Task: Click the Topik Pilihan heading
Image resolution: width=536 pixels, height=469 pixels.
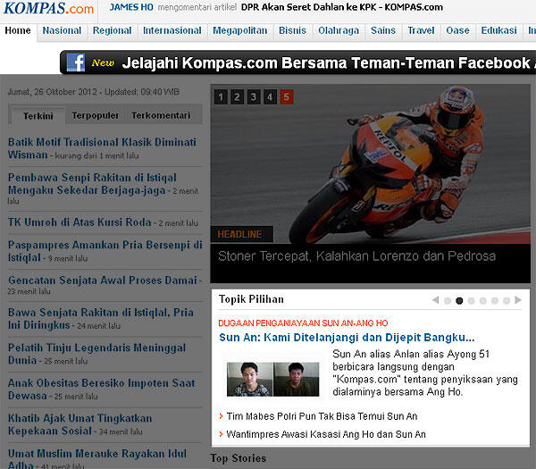Action: [x=251, y=299]
